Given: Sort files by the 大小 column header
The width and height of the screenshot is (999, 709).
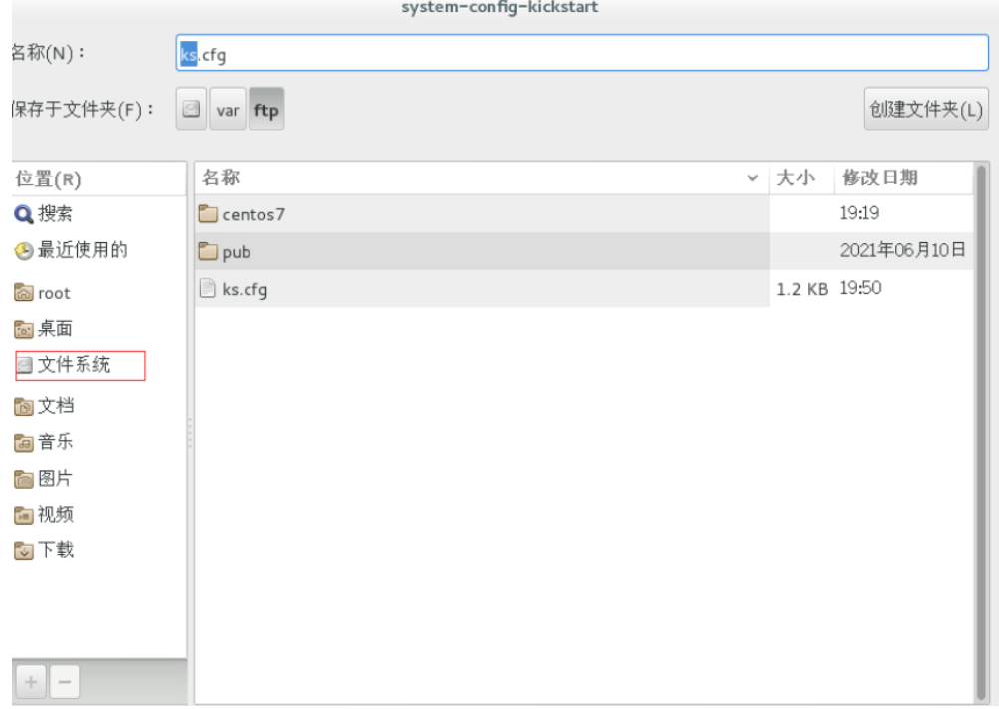Looking at the screenshot, I should coord(801,177).
